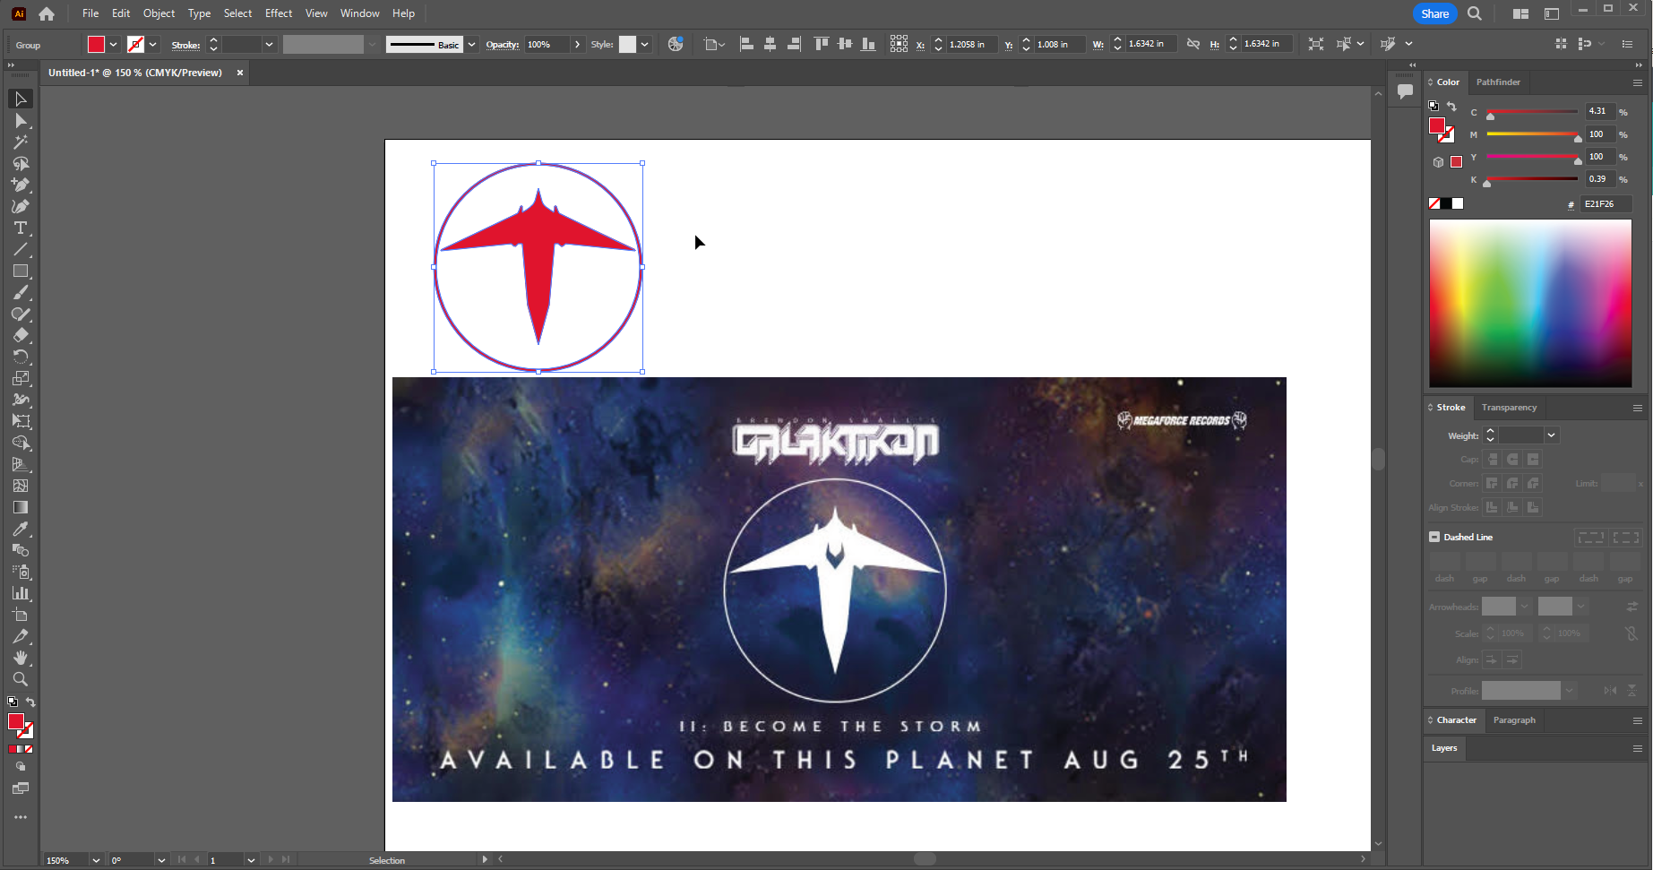This screenshot has width=1653, height=870.
Task: Open the stroke color dropdown
Action: 153,44
